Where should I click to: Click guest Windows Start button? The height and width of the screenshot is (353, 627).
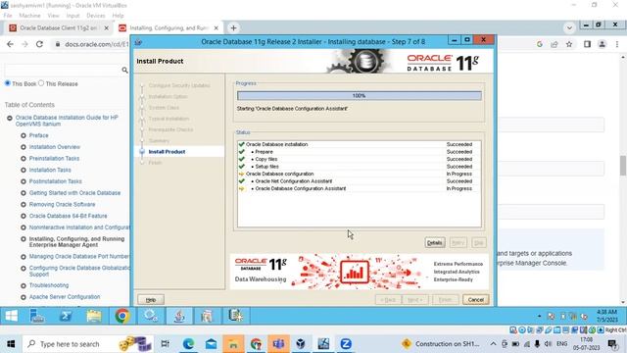click(11, 316)
